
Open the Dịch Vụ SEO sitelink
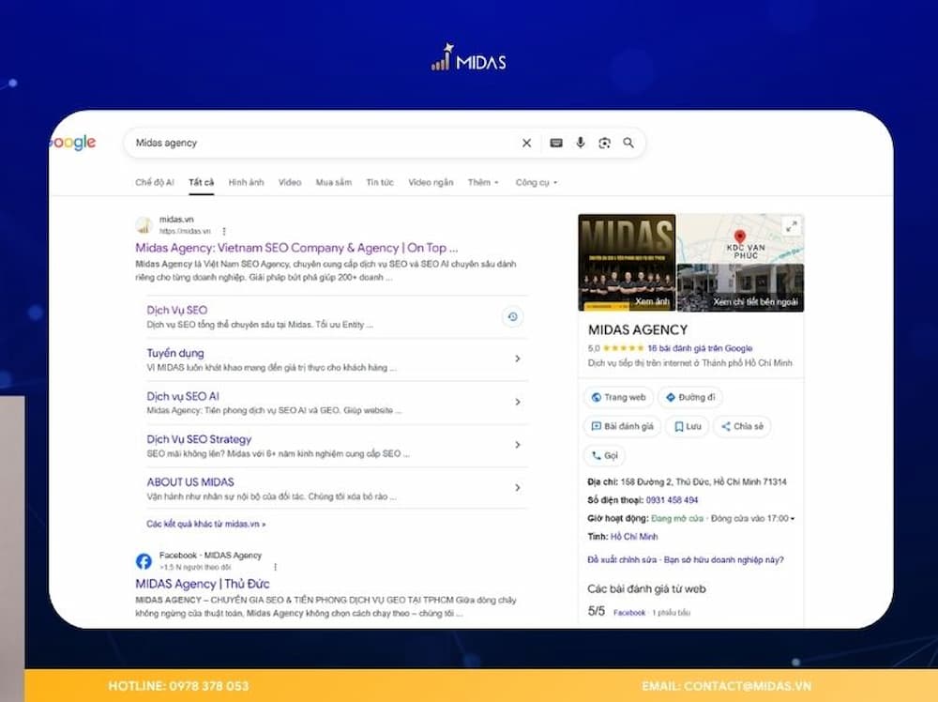pyautogui.click(x=177, y=310)
